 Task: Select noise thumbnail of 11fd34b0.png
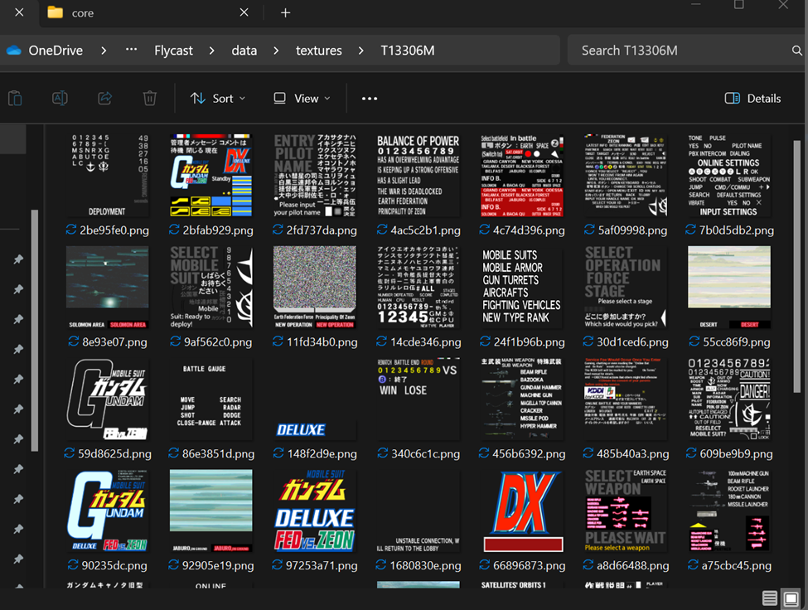[314, 287]
